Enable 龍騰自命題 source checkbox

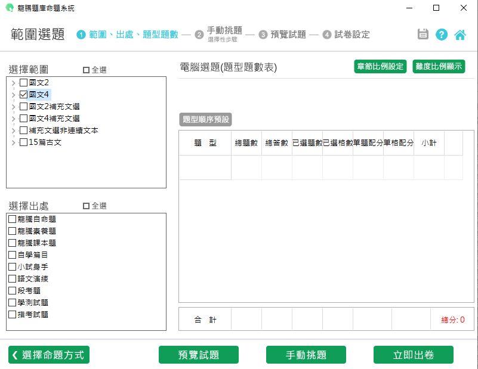pyautogui.click(x=13, y=219)
